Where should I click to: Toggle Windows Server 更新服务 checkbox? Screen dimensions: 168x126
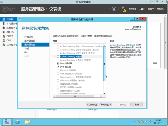(58, 77)
